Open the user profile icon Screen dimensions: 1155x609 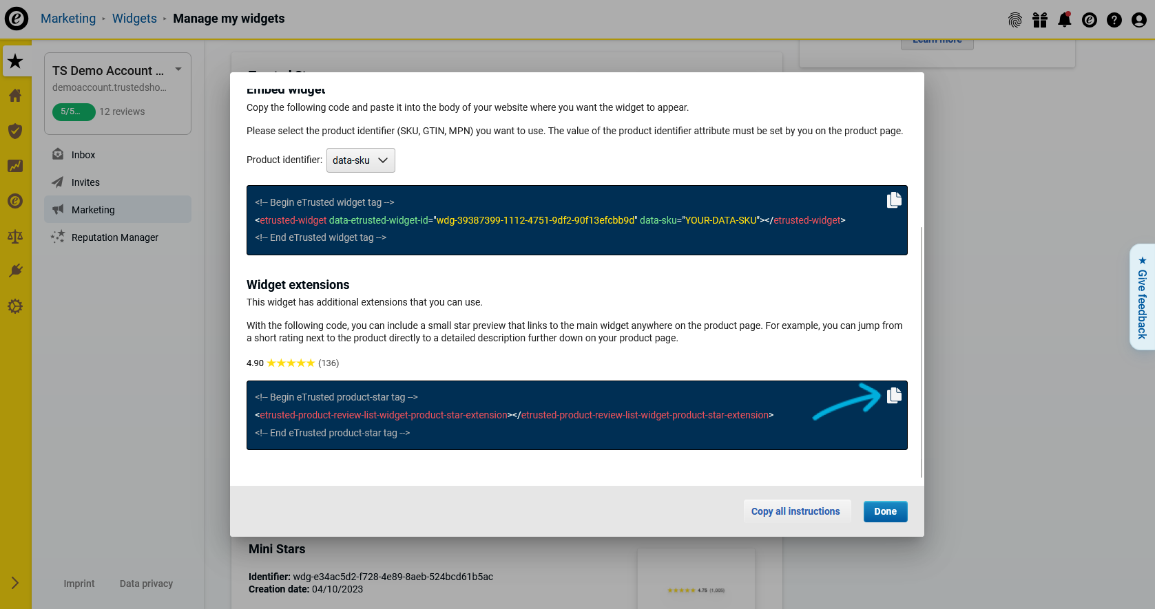pyautogui.click(x=1139, y=20)
